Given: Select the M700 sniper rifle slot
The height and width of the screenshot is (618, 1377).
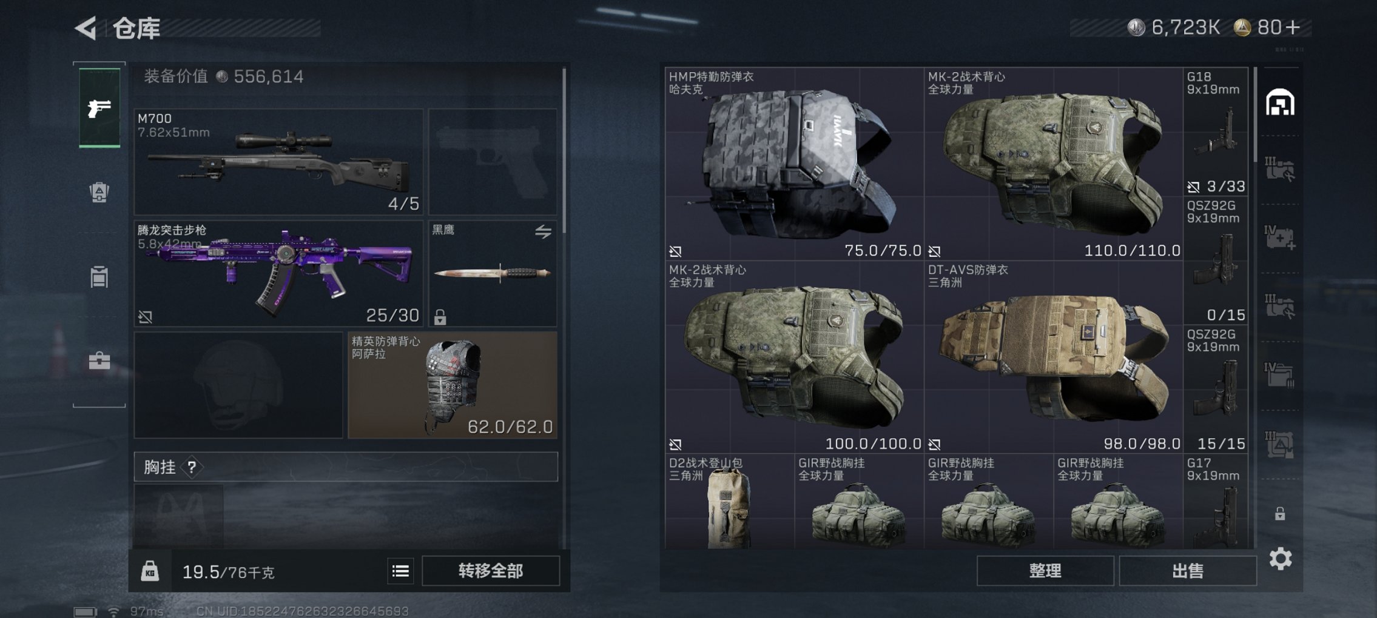Looking at the screenshot, I should (x=278, y=162).
